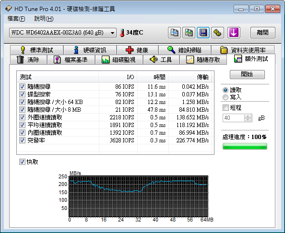
Task: Enable the 短程 short stroke checkbox
Action: (x=226, y=108)
